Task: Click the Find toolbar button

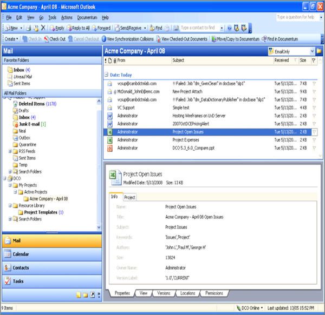Action: [x=156, y=28]
